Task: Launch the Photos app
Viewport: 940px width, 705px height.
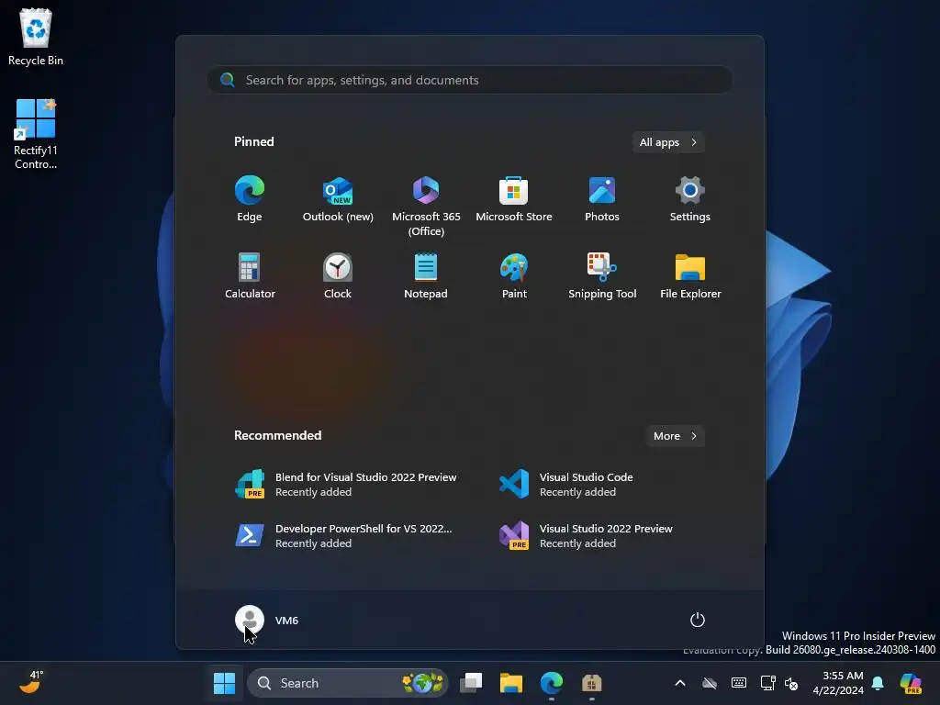Action: coord(602,199)
